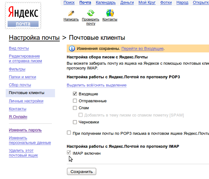The height and width of the screenshot is (179, 209).
Task: Click the Проверить почту text link
Action: tap(91, 21)
